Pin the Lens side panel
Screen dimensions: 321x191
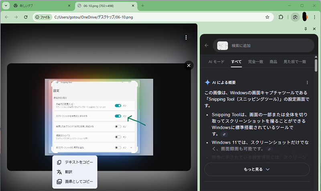[x=306, y=29]
